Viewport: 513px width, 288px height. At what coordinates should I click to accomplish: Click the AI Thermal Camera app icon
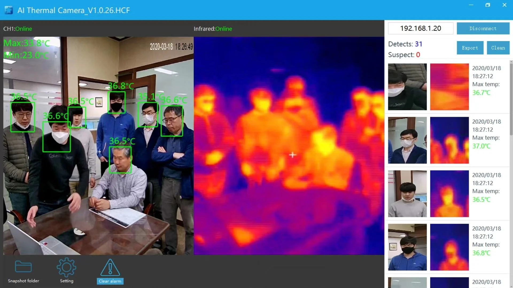click(9, 10)
